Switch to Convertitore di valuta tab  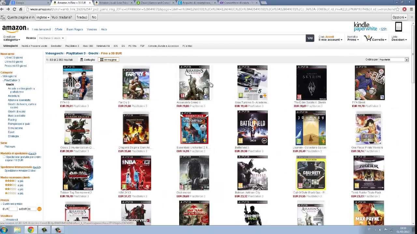[x=238, y=3]
